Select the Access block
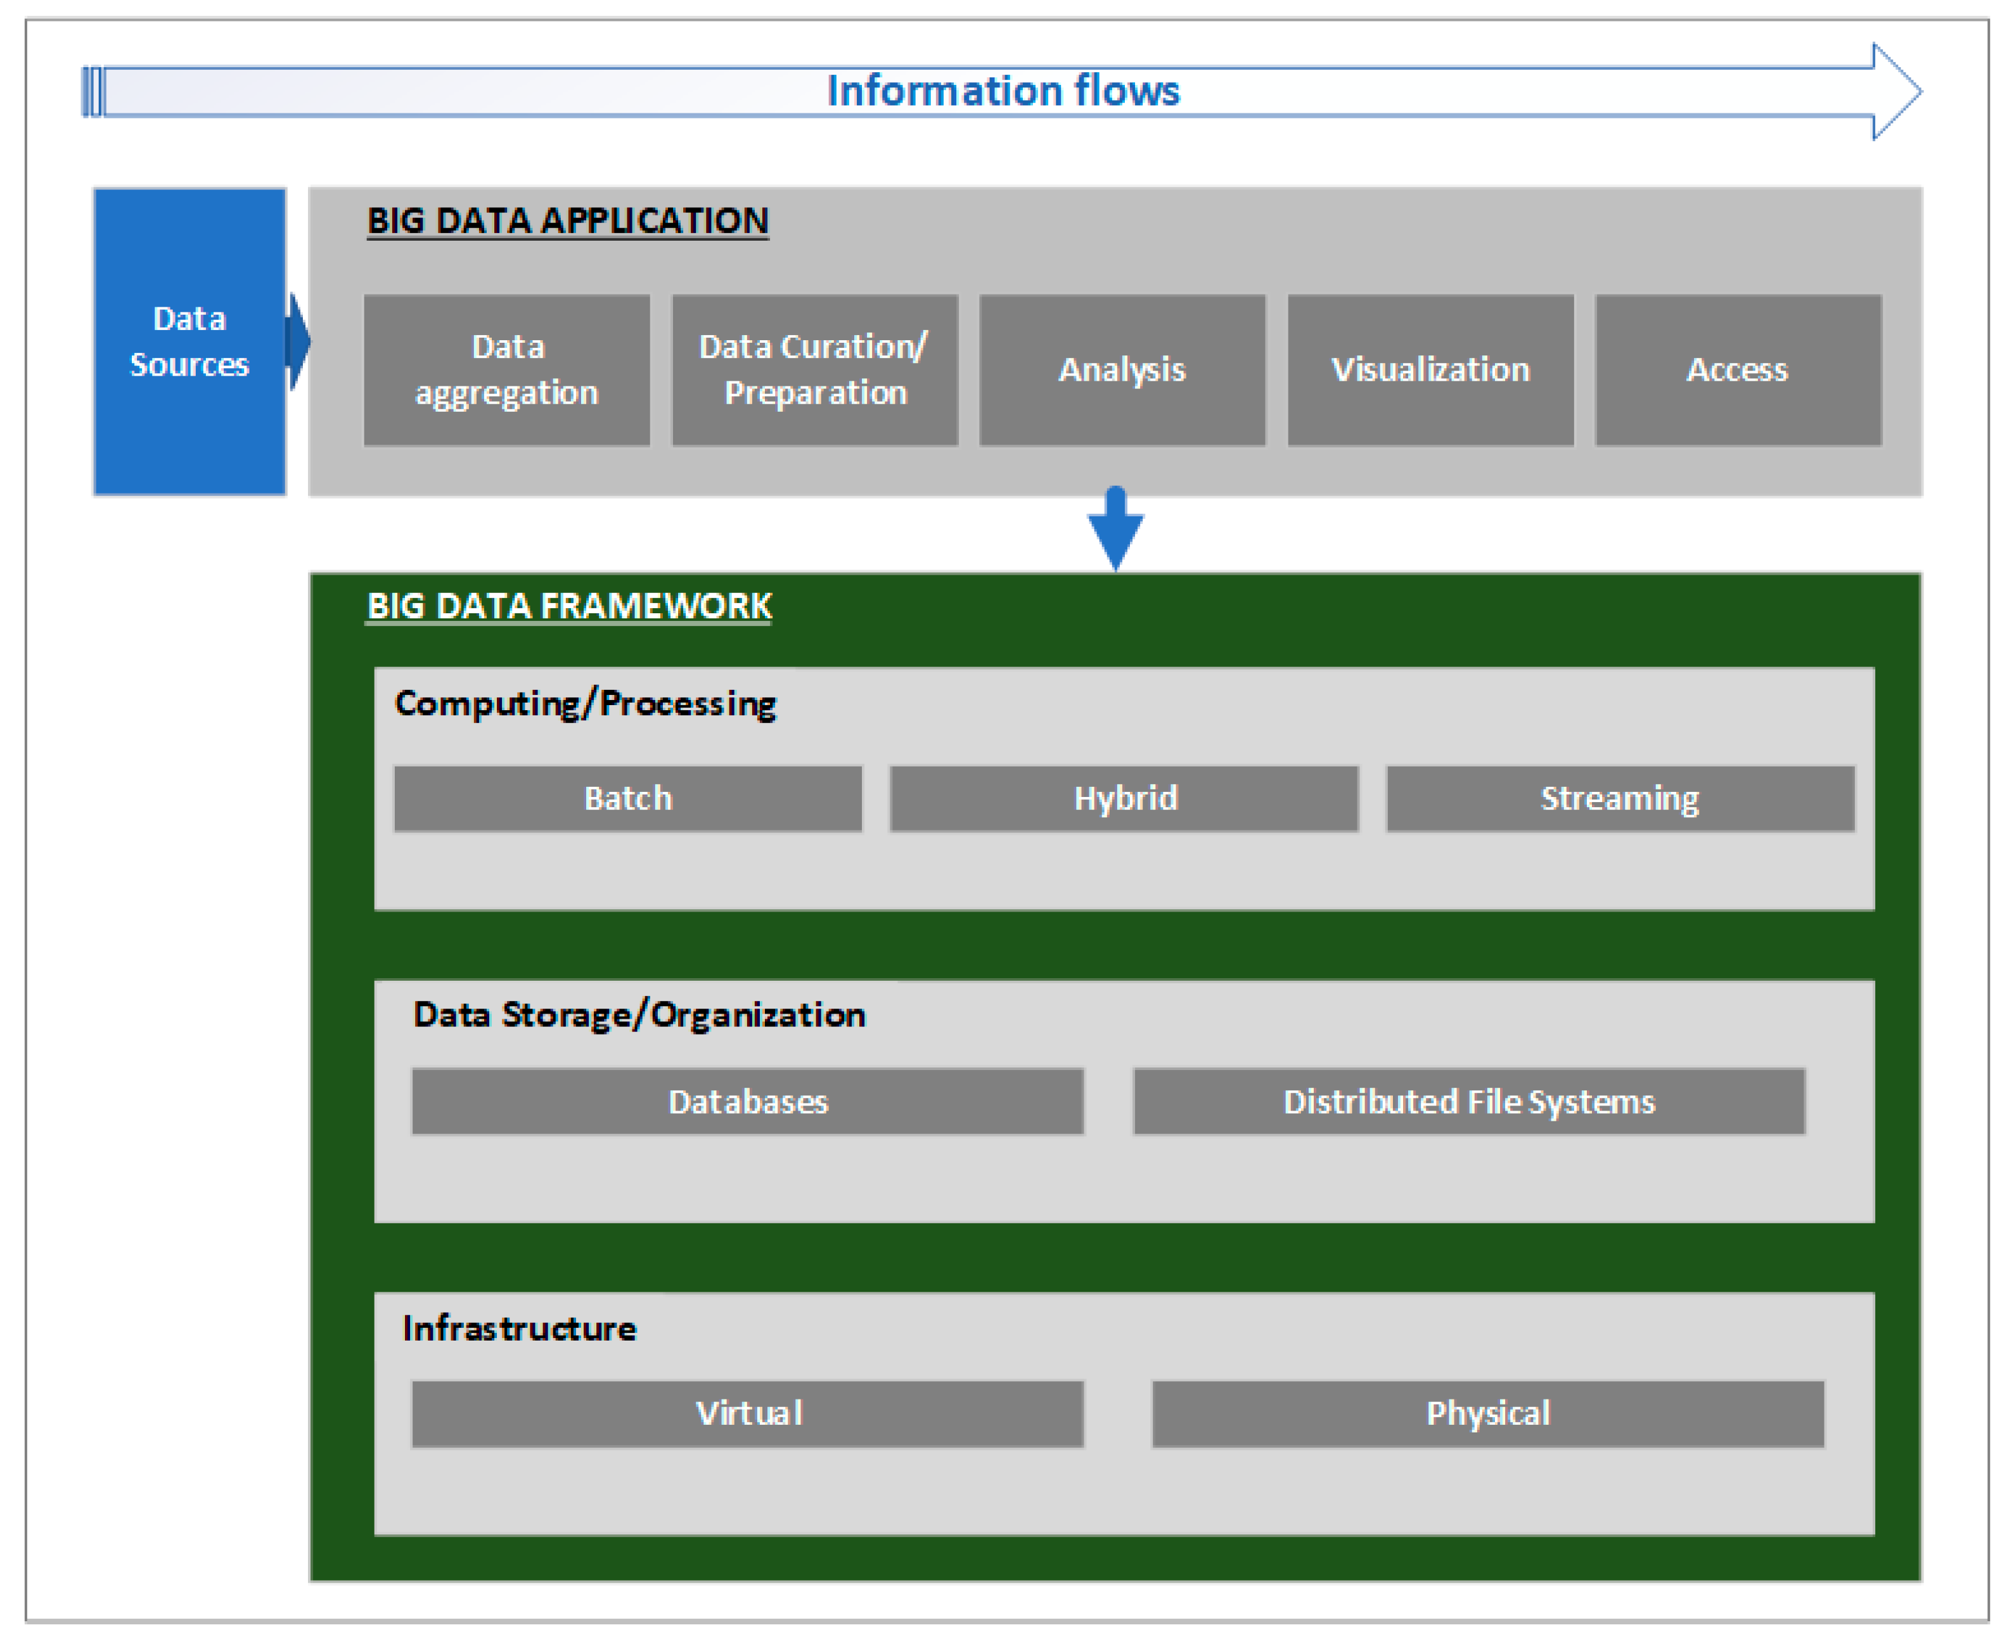Image resolution: width=2014 pixels, height=1644 pixels. (x=1738, y=370)
